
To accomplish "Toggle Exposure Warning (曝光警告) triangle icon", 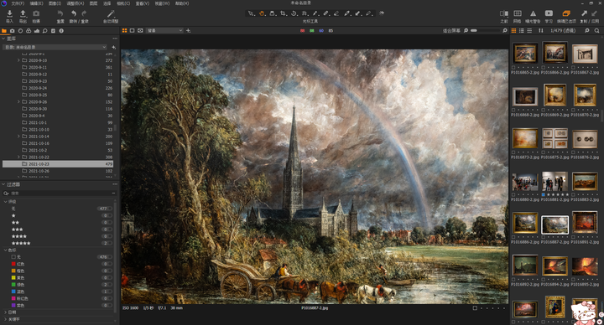I will [x=533, y=13].
